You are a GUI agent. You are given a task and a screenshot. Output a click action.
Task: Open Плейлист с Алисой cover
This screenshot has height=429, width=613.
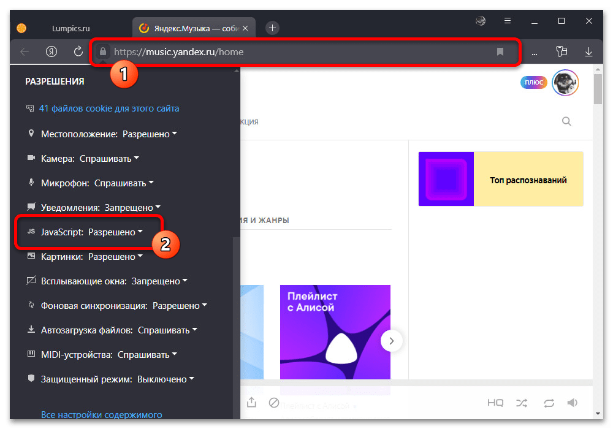click(x=335, y=332)
